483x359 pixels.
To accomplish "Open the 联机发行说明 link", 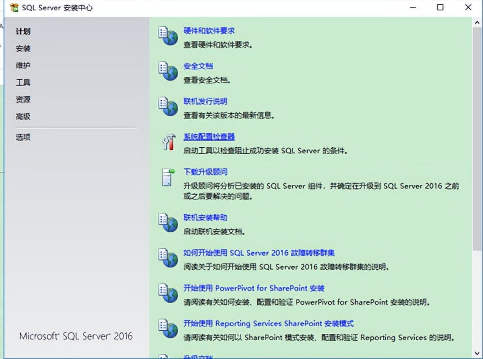I will (x=205, y=102).
